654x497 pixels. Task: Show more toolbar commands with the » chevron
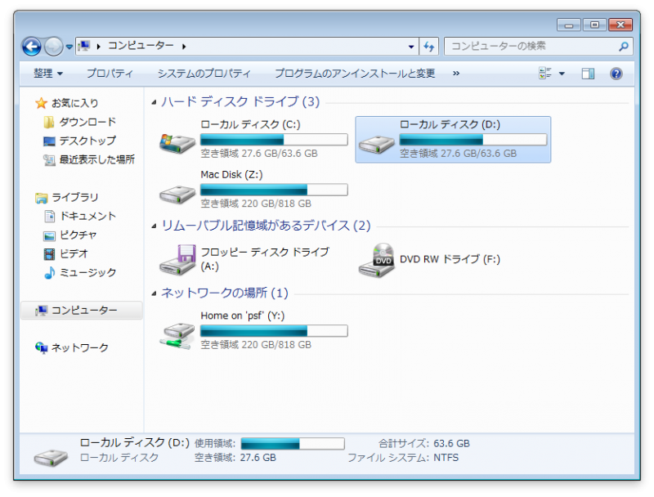pos(456,74)
